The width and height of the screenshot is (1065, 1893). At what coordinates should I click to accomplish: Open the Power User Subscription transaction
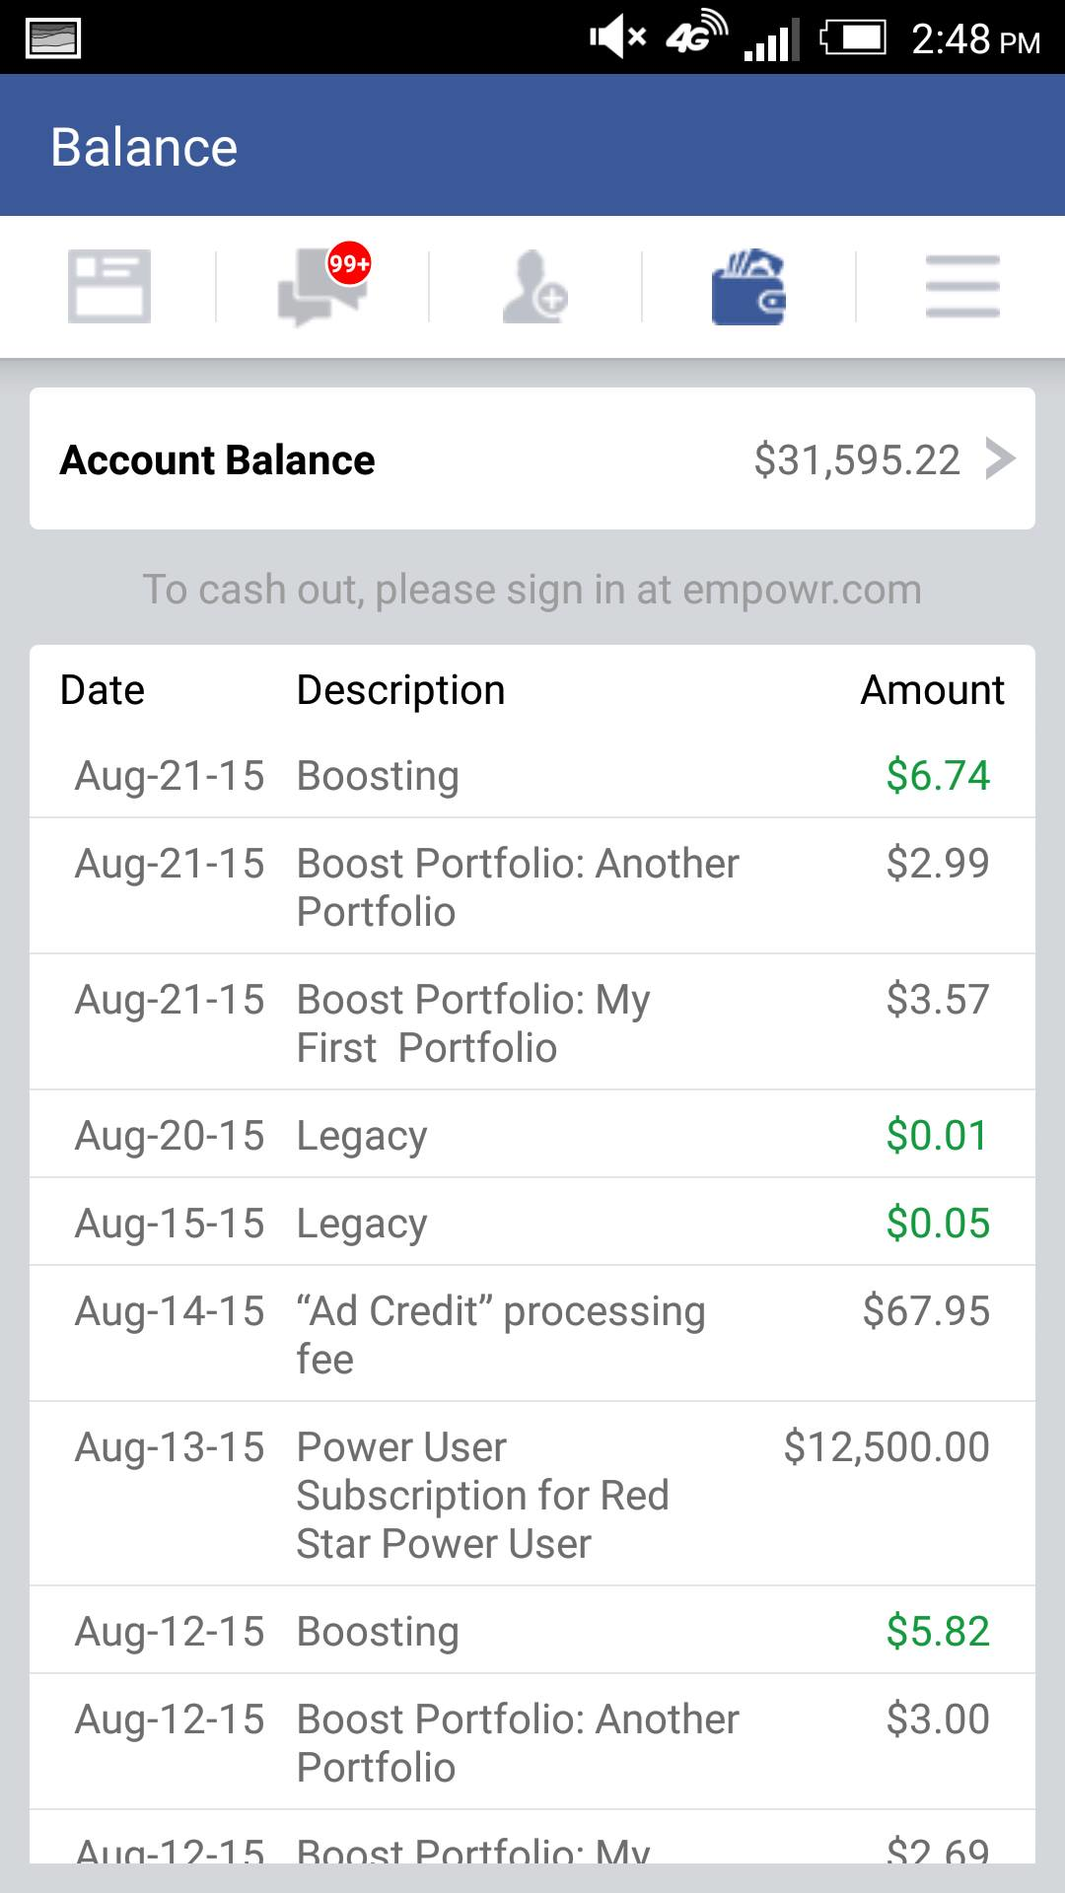coord(532,1495)
